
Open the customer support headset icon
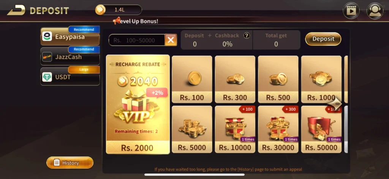(375, 11)
